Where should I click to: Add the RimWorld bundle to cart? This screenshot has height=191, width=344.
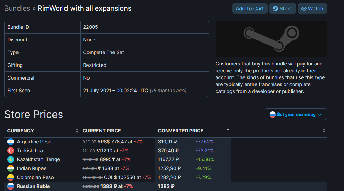250,9
